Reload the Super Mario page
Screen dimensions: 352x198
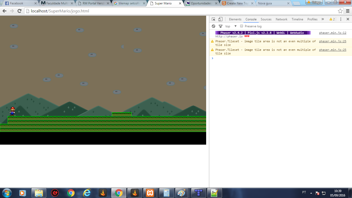(19, 11)
